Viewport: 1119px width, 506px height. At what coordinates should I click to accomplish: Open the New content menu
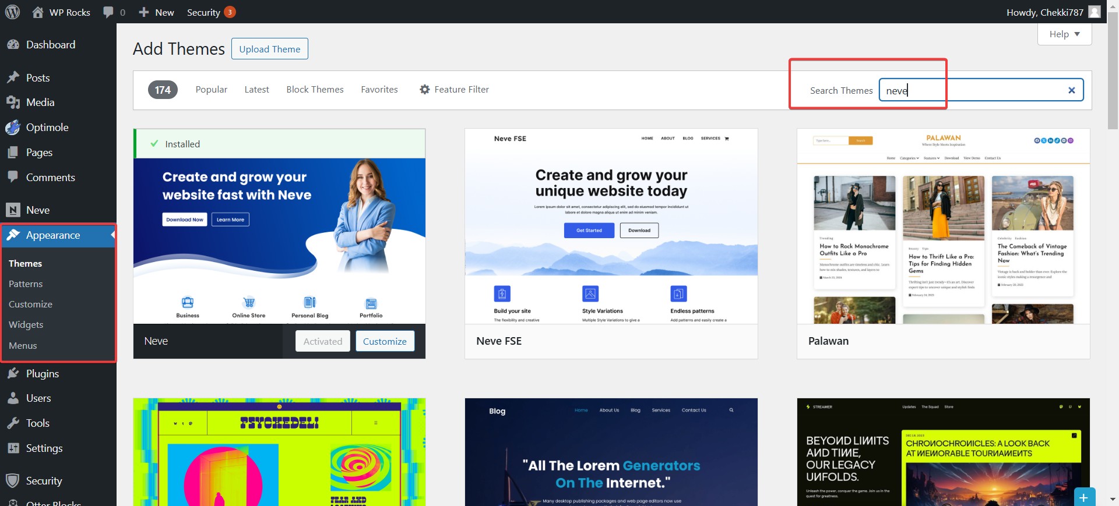(156, 12)
